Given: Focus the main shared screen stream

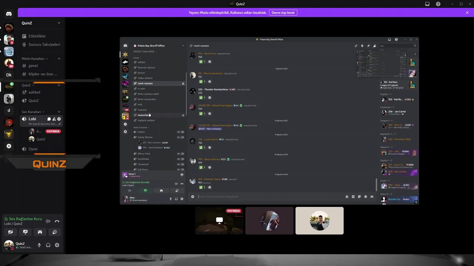Looking at the screenshot, I should click(x=269, y=121).
